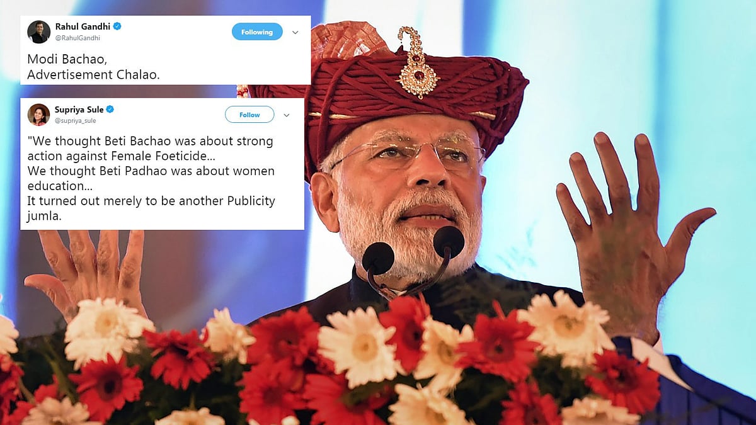Open Rahul Gandhi's profile avatar

[38, 31]
